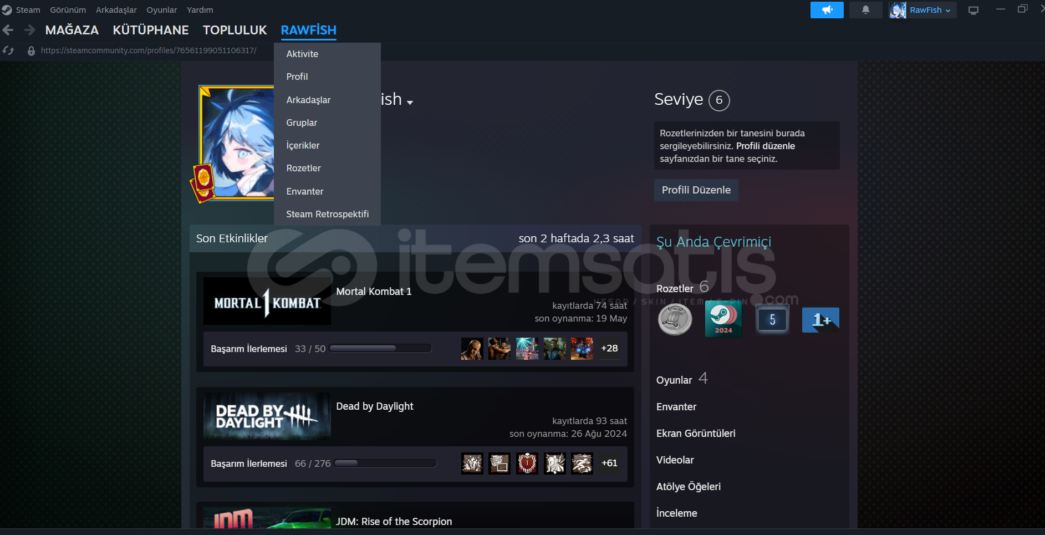1045x535 pixels.
Task: Open the Steam menu
Action: pos(28,10)
